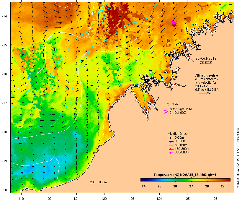Click the longitude axis label 122
242x201 pixels.
tap(104, 199)
